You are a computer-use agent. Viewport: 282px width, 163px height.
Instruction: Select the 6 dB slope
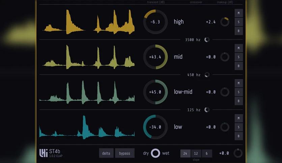click(x=207, y=153)
